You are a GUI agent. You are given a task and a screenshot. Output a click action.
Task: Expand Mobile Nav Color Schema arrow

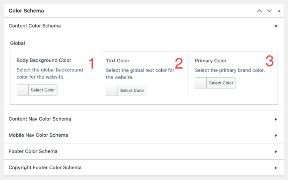(x=276, y=136)
